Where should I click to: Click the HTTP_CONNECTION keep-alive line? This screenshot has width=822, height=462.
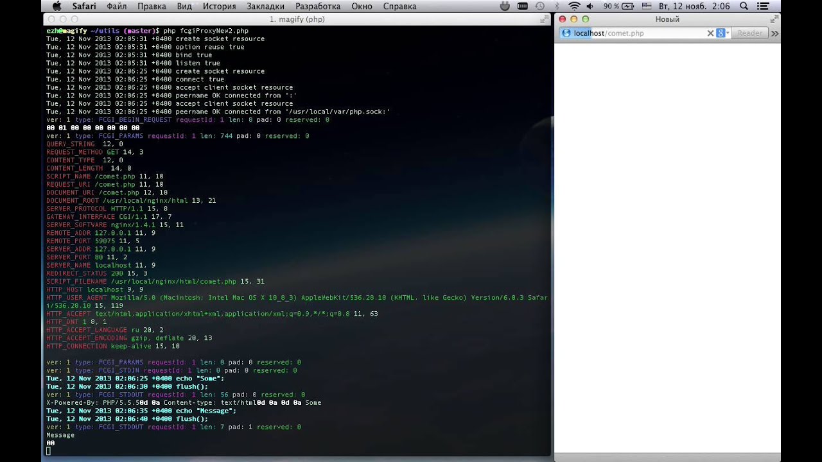coord(113,346)
